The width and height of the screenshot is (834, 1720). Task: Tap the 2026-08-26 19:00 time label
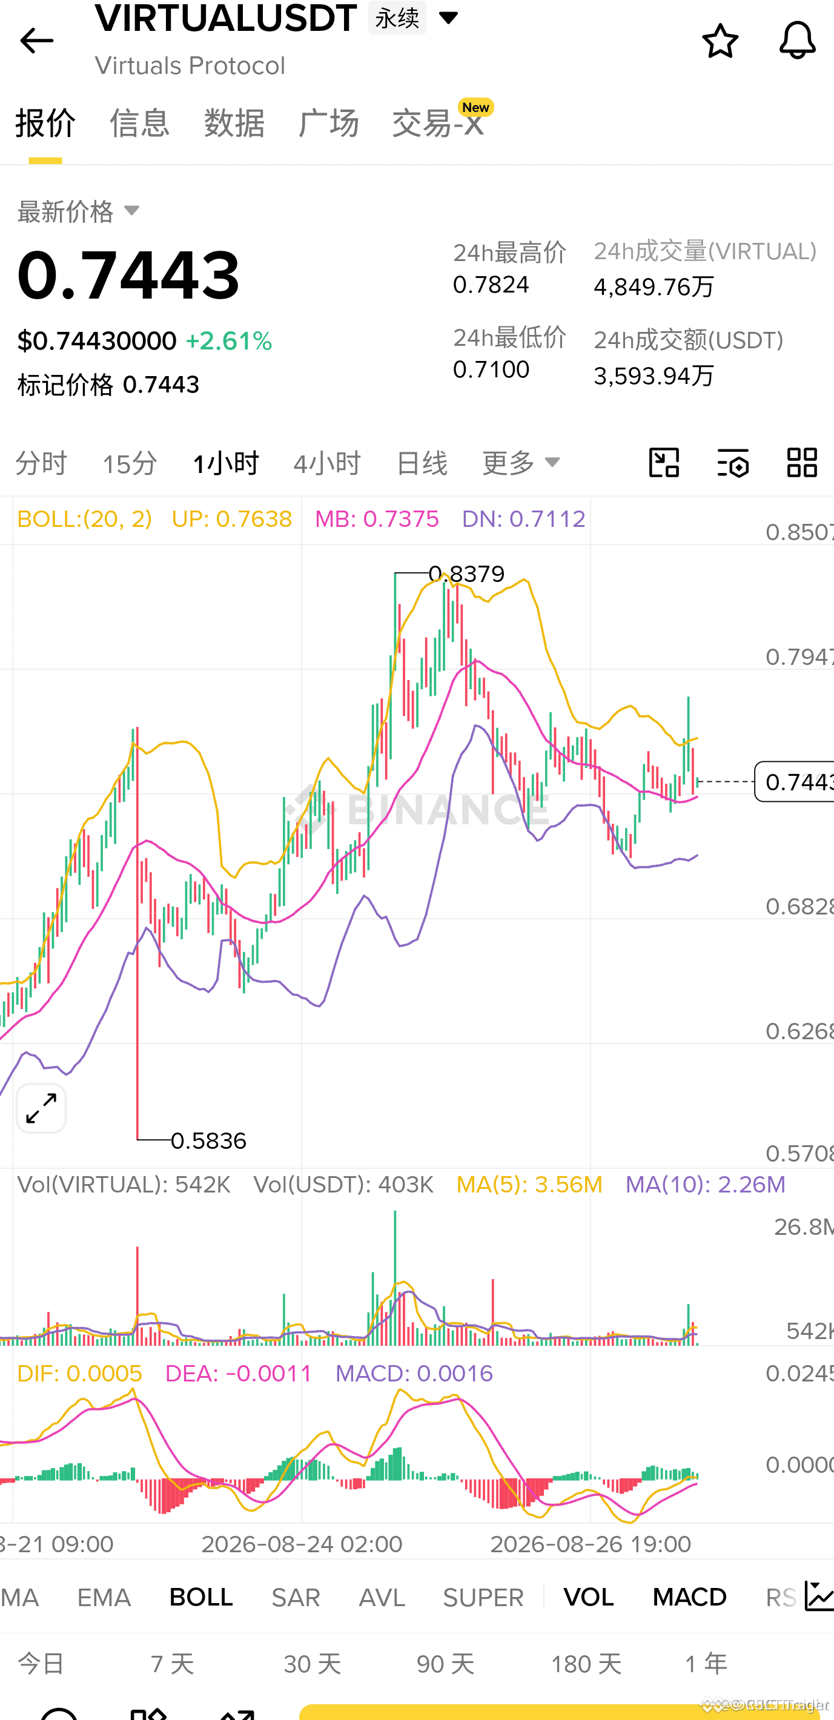coord(591,1544)
